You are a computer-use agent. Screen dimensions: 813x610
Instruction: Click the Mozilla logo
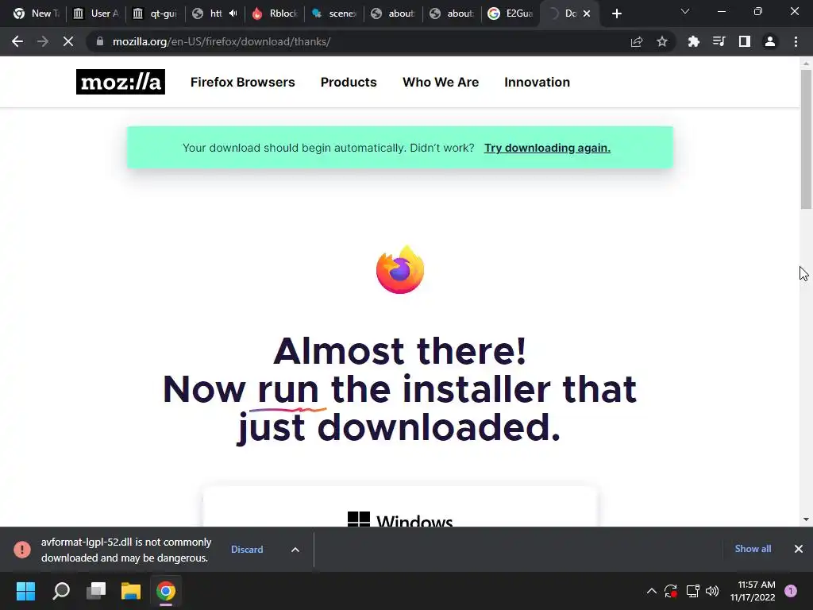point(121,82)
